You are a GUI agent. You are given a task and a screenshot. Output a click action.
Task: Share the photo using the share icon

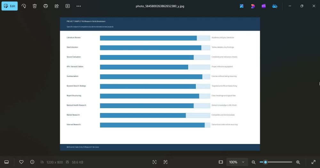point(57,6)
